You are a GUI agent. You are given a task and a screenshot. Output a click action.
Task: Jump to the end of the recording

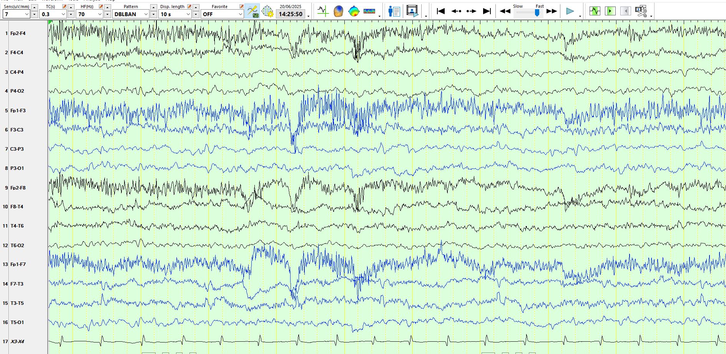coord(487,11)
